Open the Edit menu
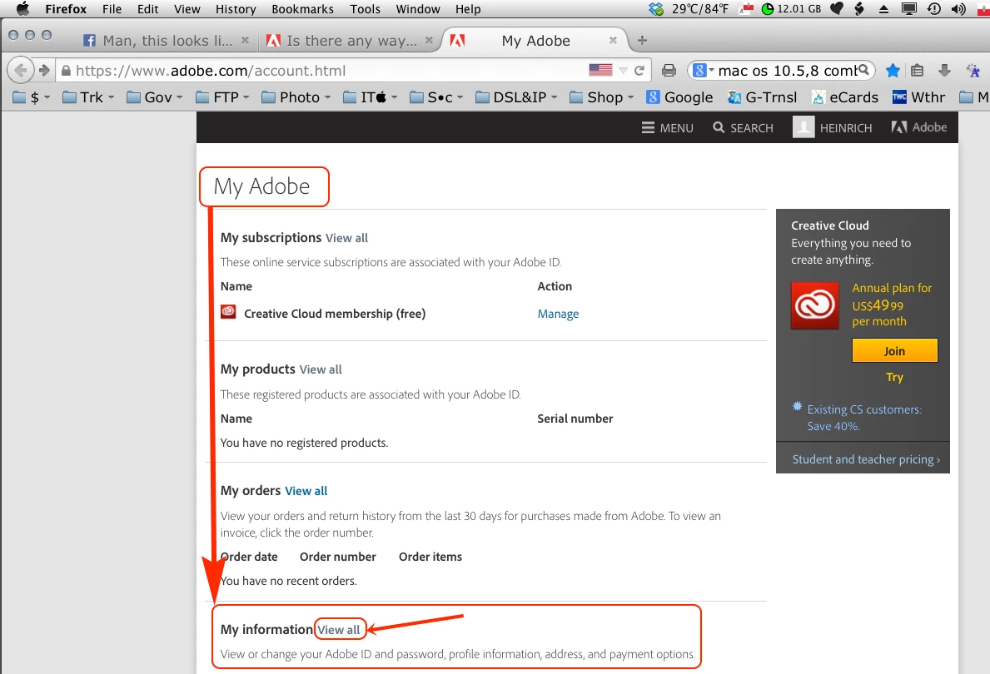Viewport: 990px width, 674px height. pyautogui.click(x=147, y=9)
